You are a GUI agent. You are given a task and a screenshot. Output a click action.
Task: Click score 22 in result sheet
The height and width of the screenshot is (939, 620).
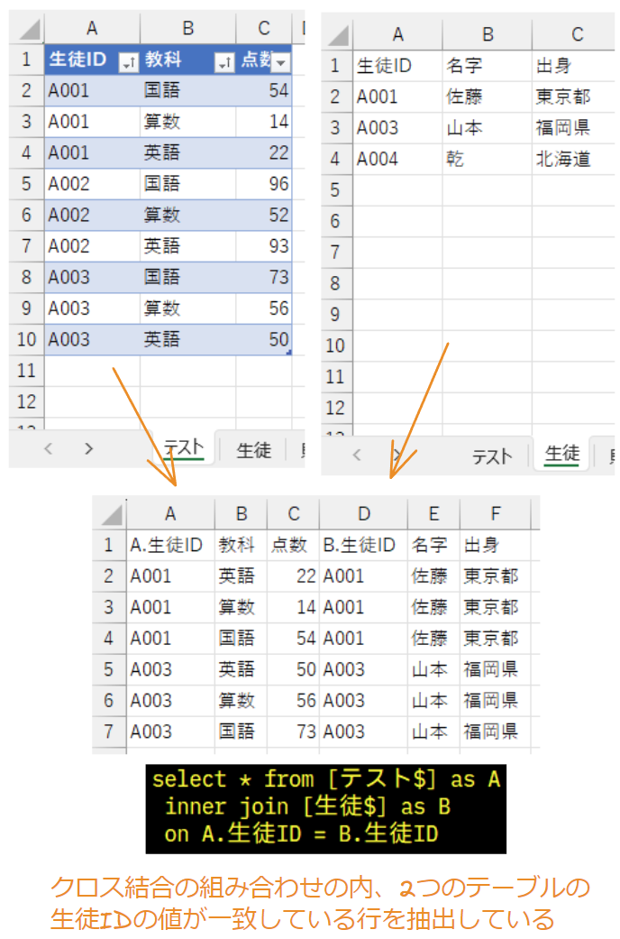point(293,576)
